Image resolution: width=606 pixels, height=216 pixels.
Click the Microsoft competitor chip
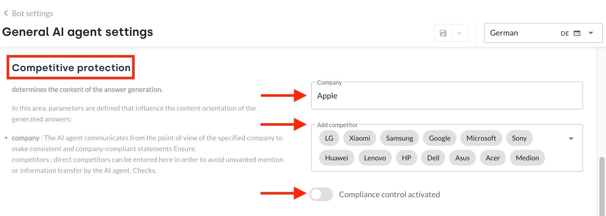[x=481, y=138]
